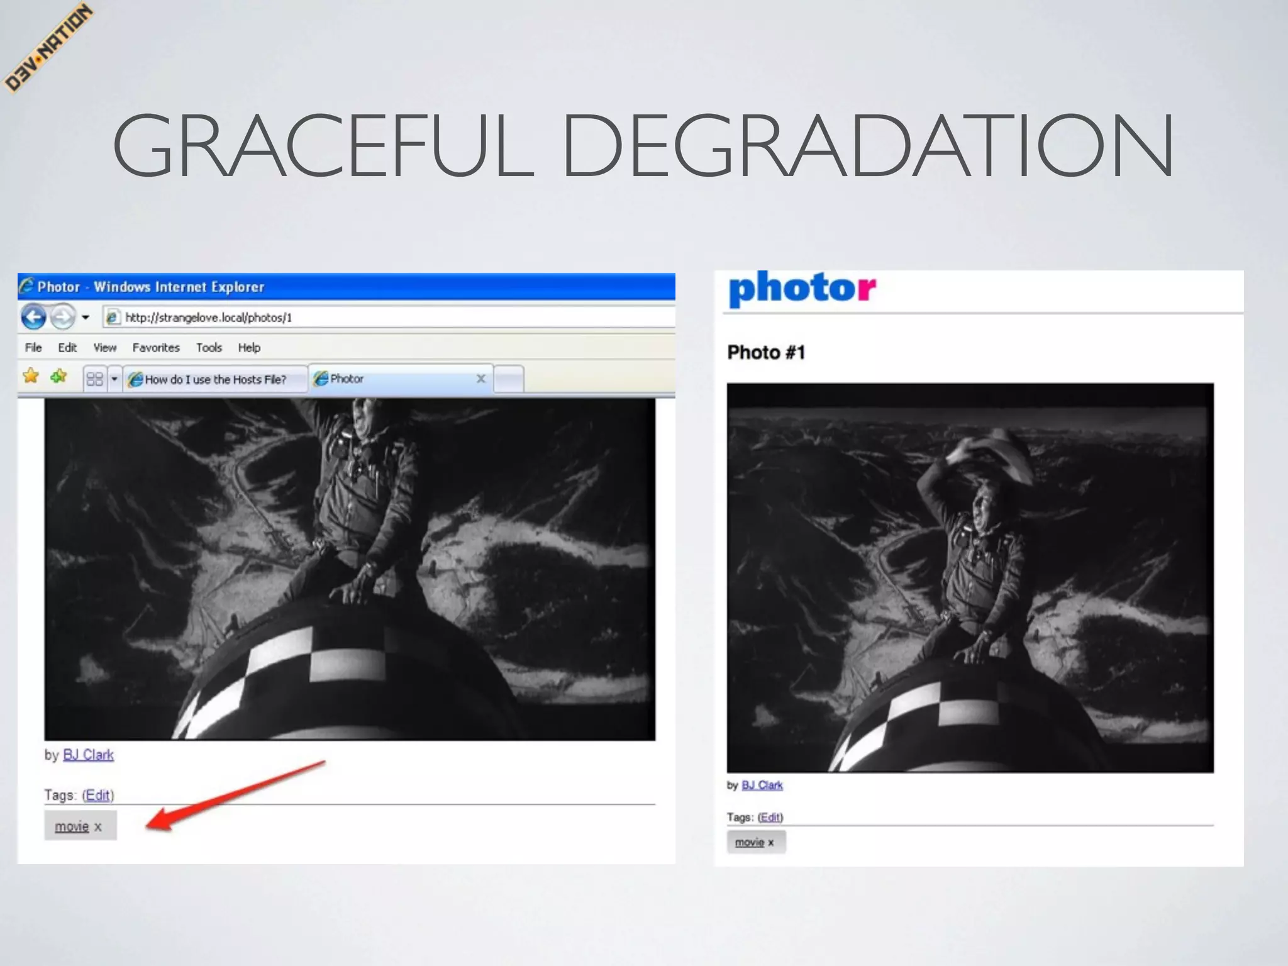
Task: Click the Add to Favorites star icon
Action: (58, 377)
